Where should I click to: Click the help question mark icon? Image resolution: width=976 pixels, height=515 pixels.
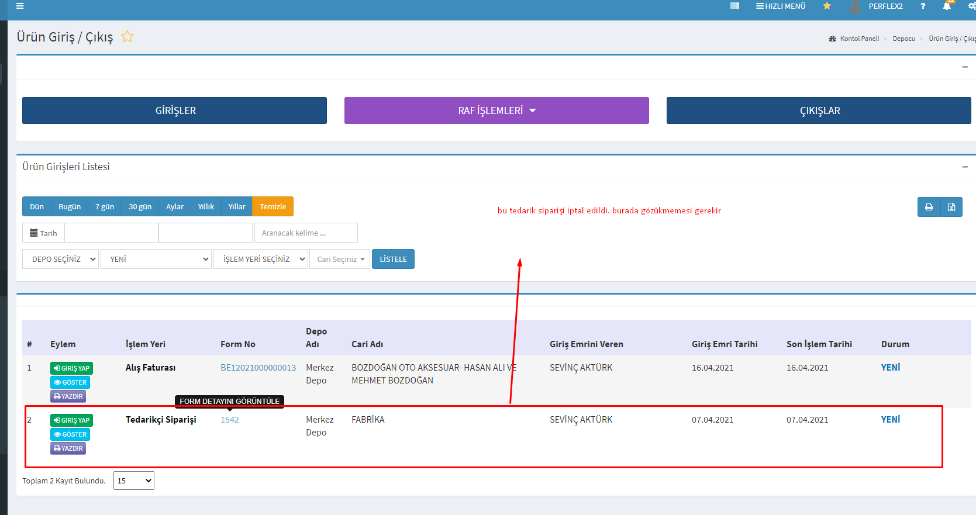[923, 6]
